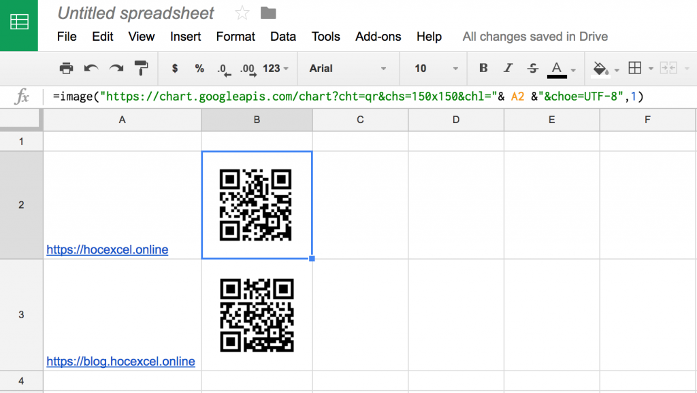Select row 4 header
The height and width of the screenshot is (393, 697).
pos(21,381)
